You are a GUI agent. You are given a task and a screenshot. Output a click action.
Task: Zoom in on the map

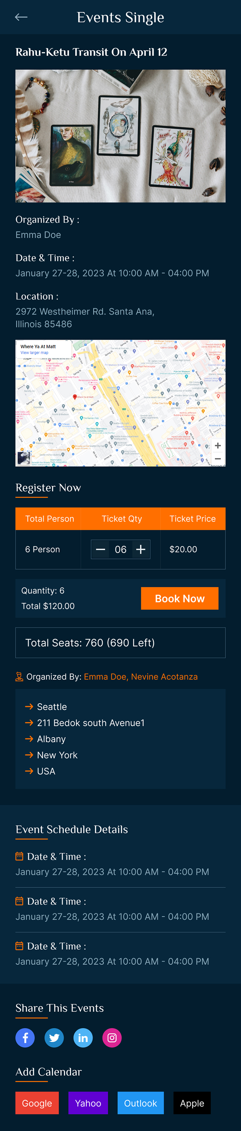coord(217,445)
